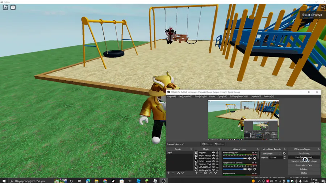The image size is (326, 183).
Task: Mute the 900x900 mp4 audio track
Action: (250, 158)
